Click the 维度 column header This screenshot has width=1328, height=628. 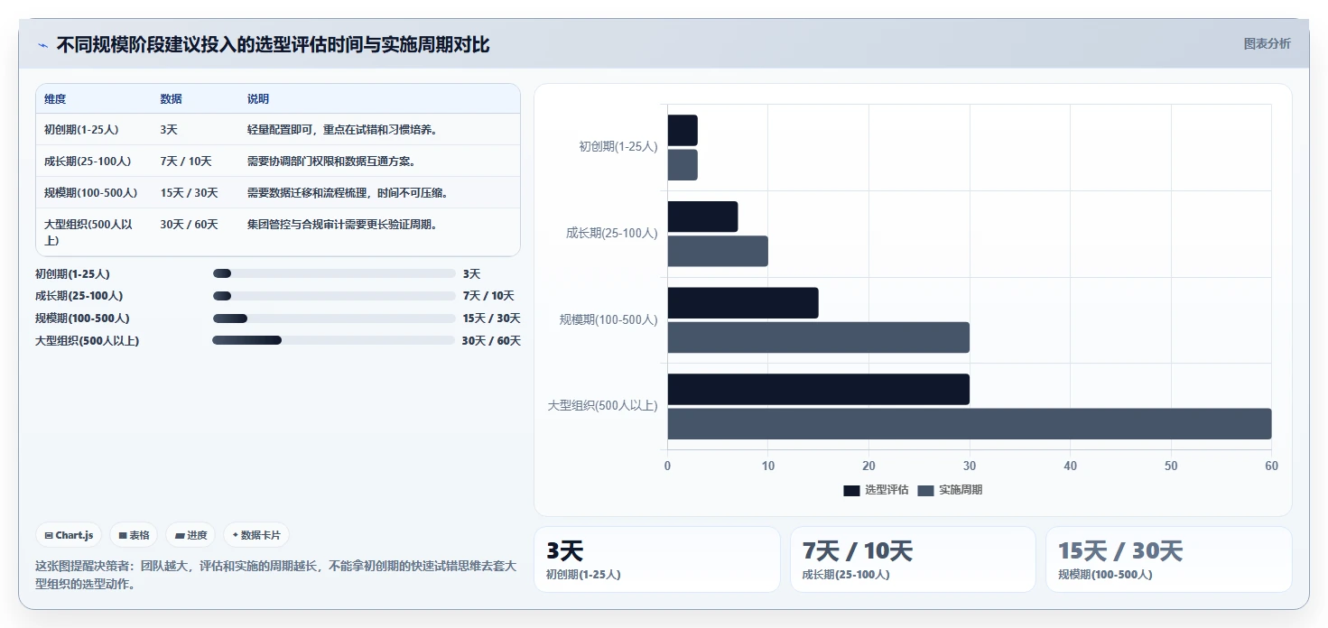pos(55,98)
